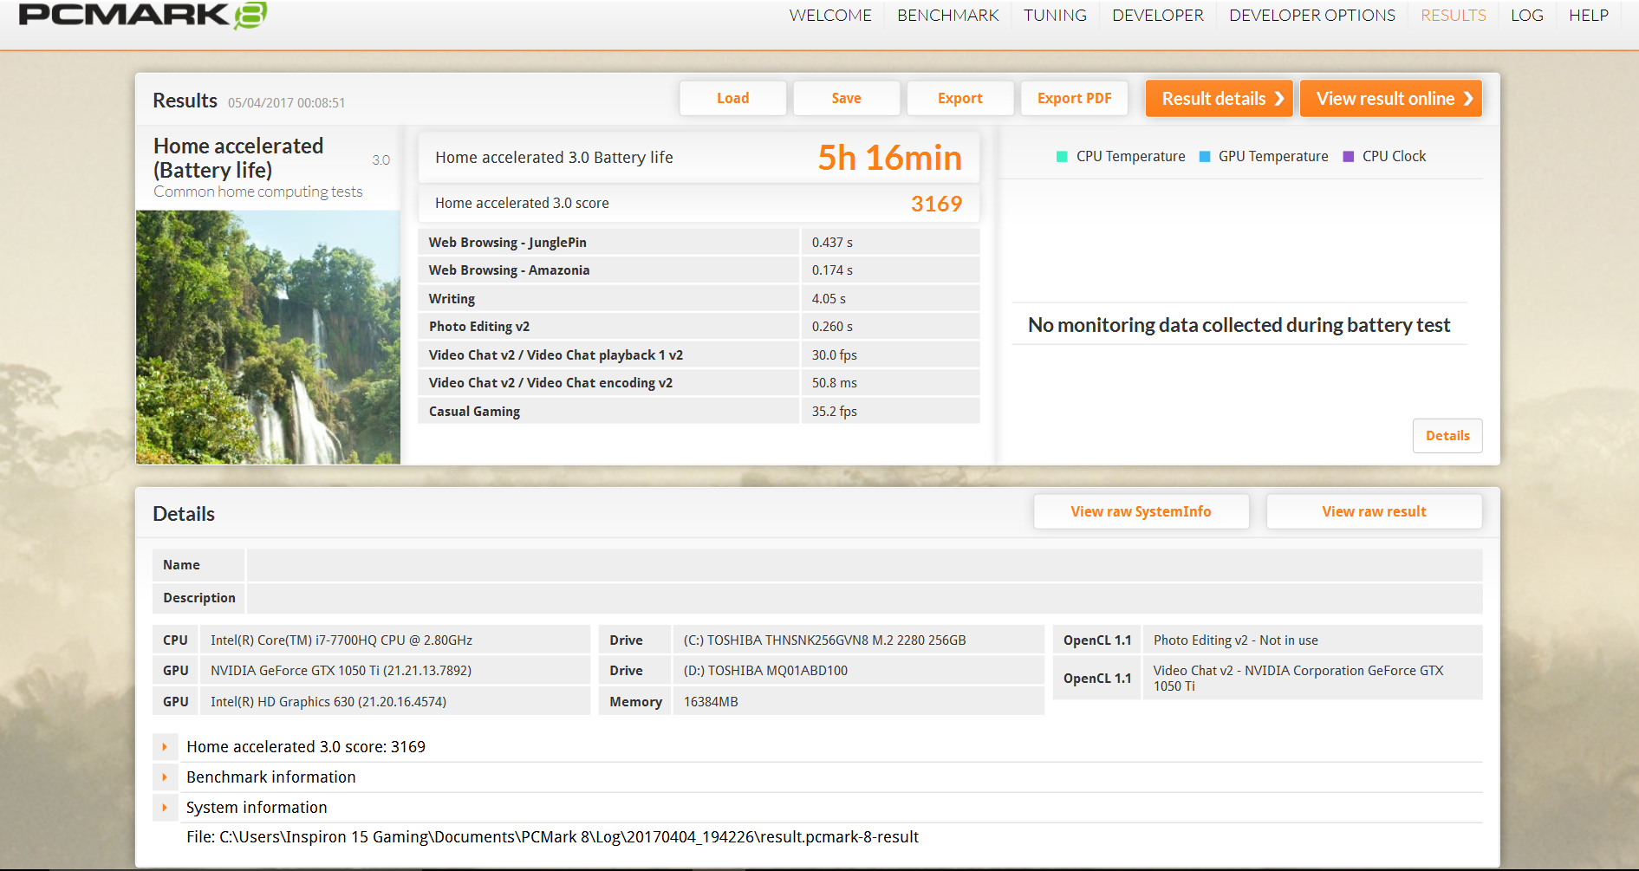This screenshot has height=871, width=1639.
Task: Switch to the Tuning tab
Action: 1054,16
